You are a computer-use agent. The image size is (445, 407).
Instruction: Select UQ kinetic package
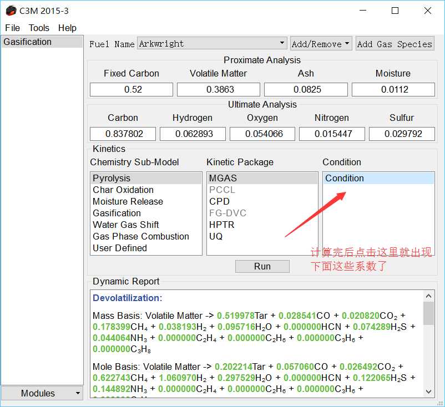point(262,236)
